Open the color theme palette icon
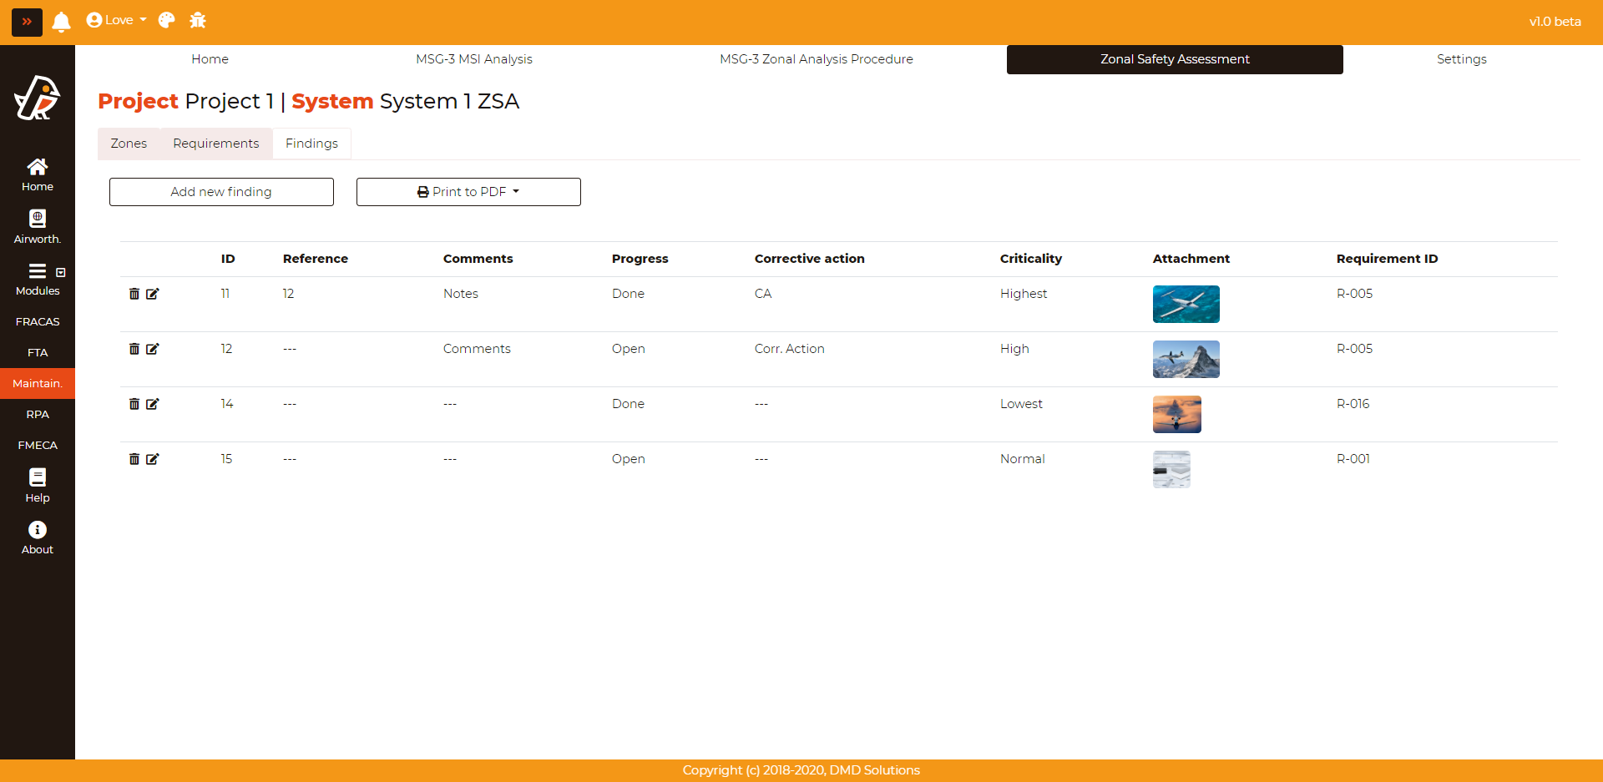1603x782 pixels. pyautogui.click(x=167, y=21)
